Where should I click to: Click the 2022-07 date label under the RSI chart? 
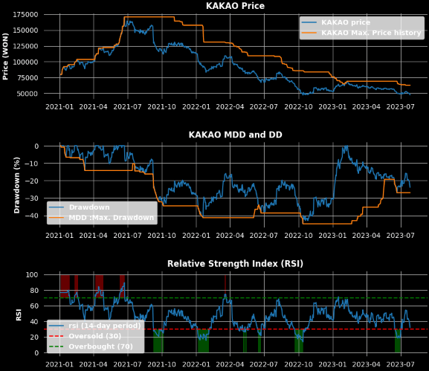pyautogui.click(x=264, y=364)
